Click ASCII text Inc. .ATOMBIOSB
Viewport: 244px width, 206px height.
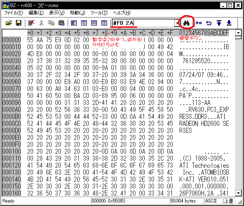(206, 172)
